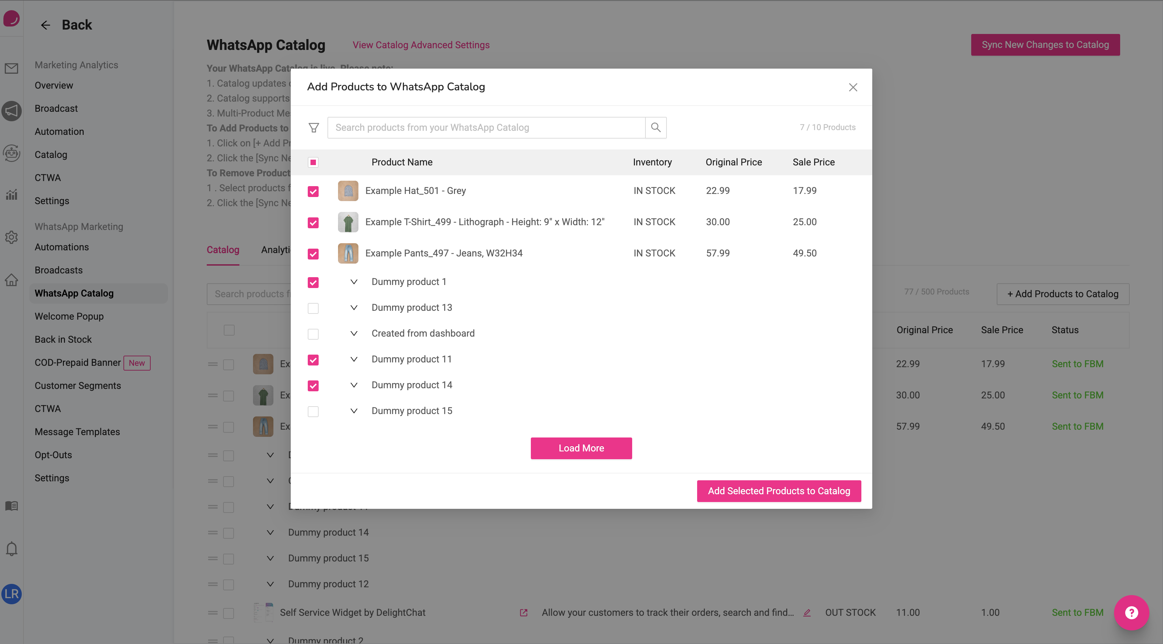
Task: Click the search magnifier button in modal
Action: tap(656, 128)
